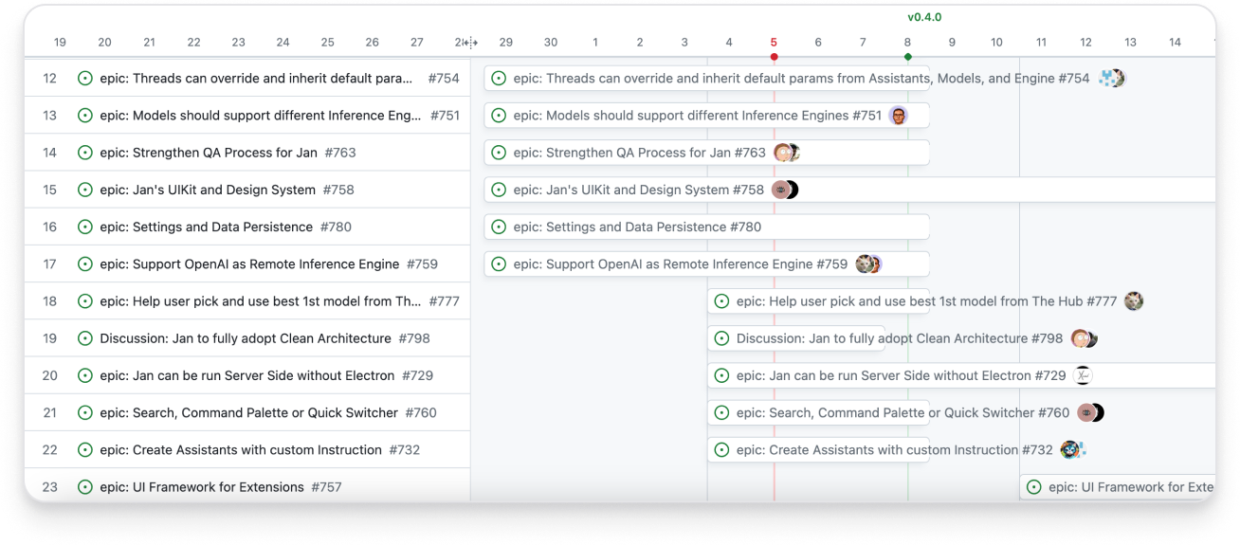Click assignee avatars on Threads override bar #754
The image size is (1240, 545).
[x=1111, y=79]
